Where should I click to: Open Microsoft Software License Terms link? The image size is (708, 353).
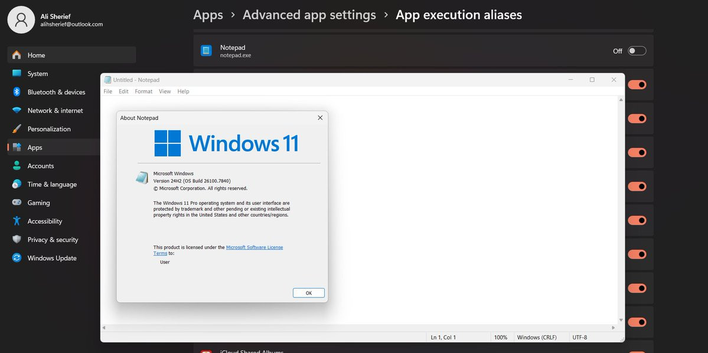point(255,247)
